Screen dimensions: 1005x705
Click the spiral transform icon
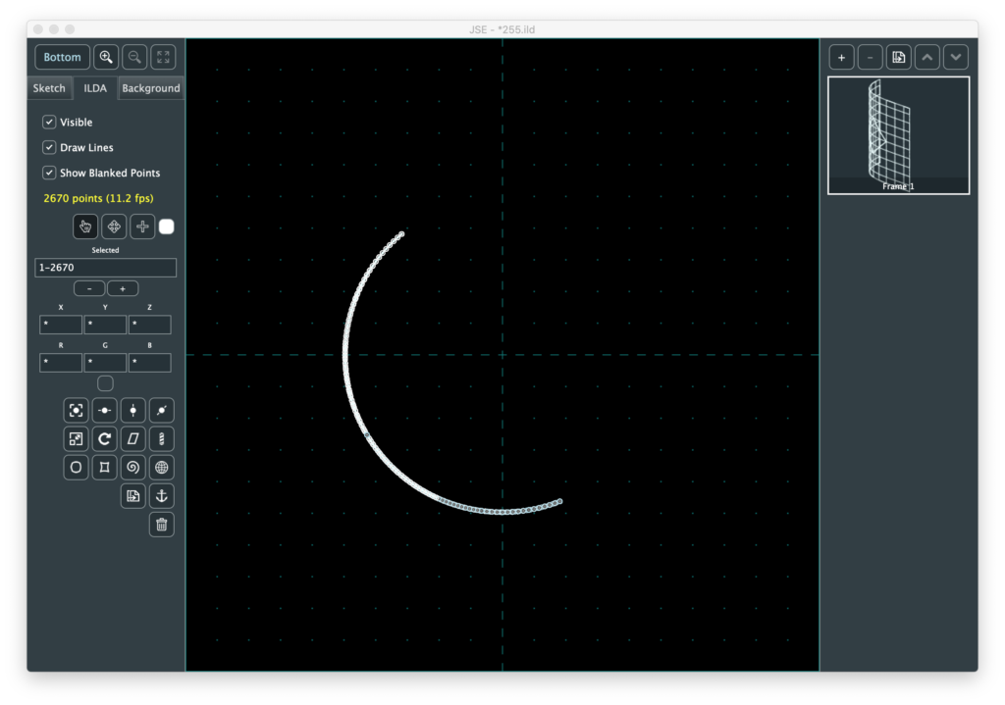coord(133,468)
